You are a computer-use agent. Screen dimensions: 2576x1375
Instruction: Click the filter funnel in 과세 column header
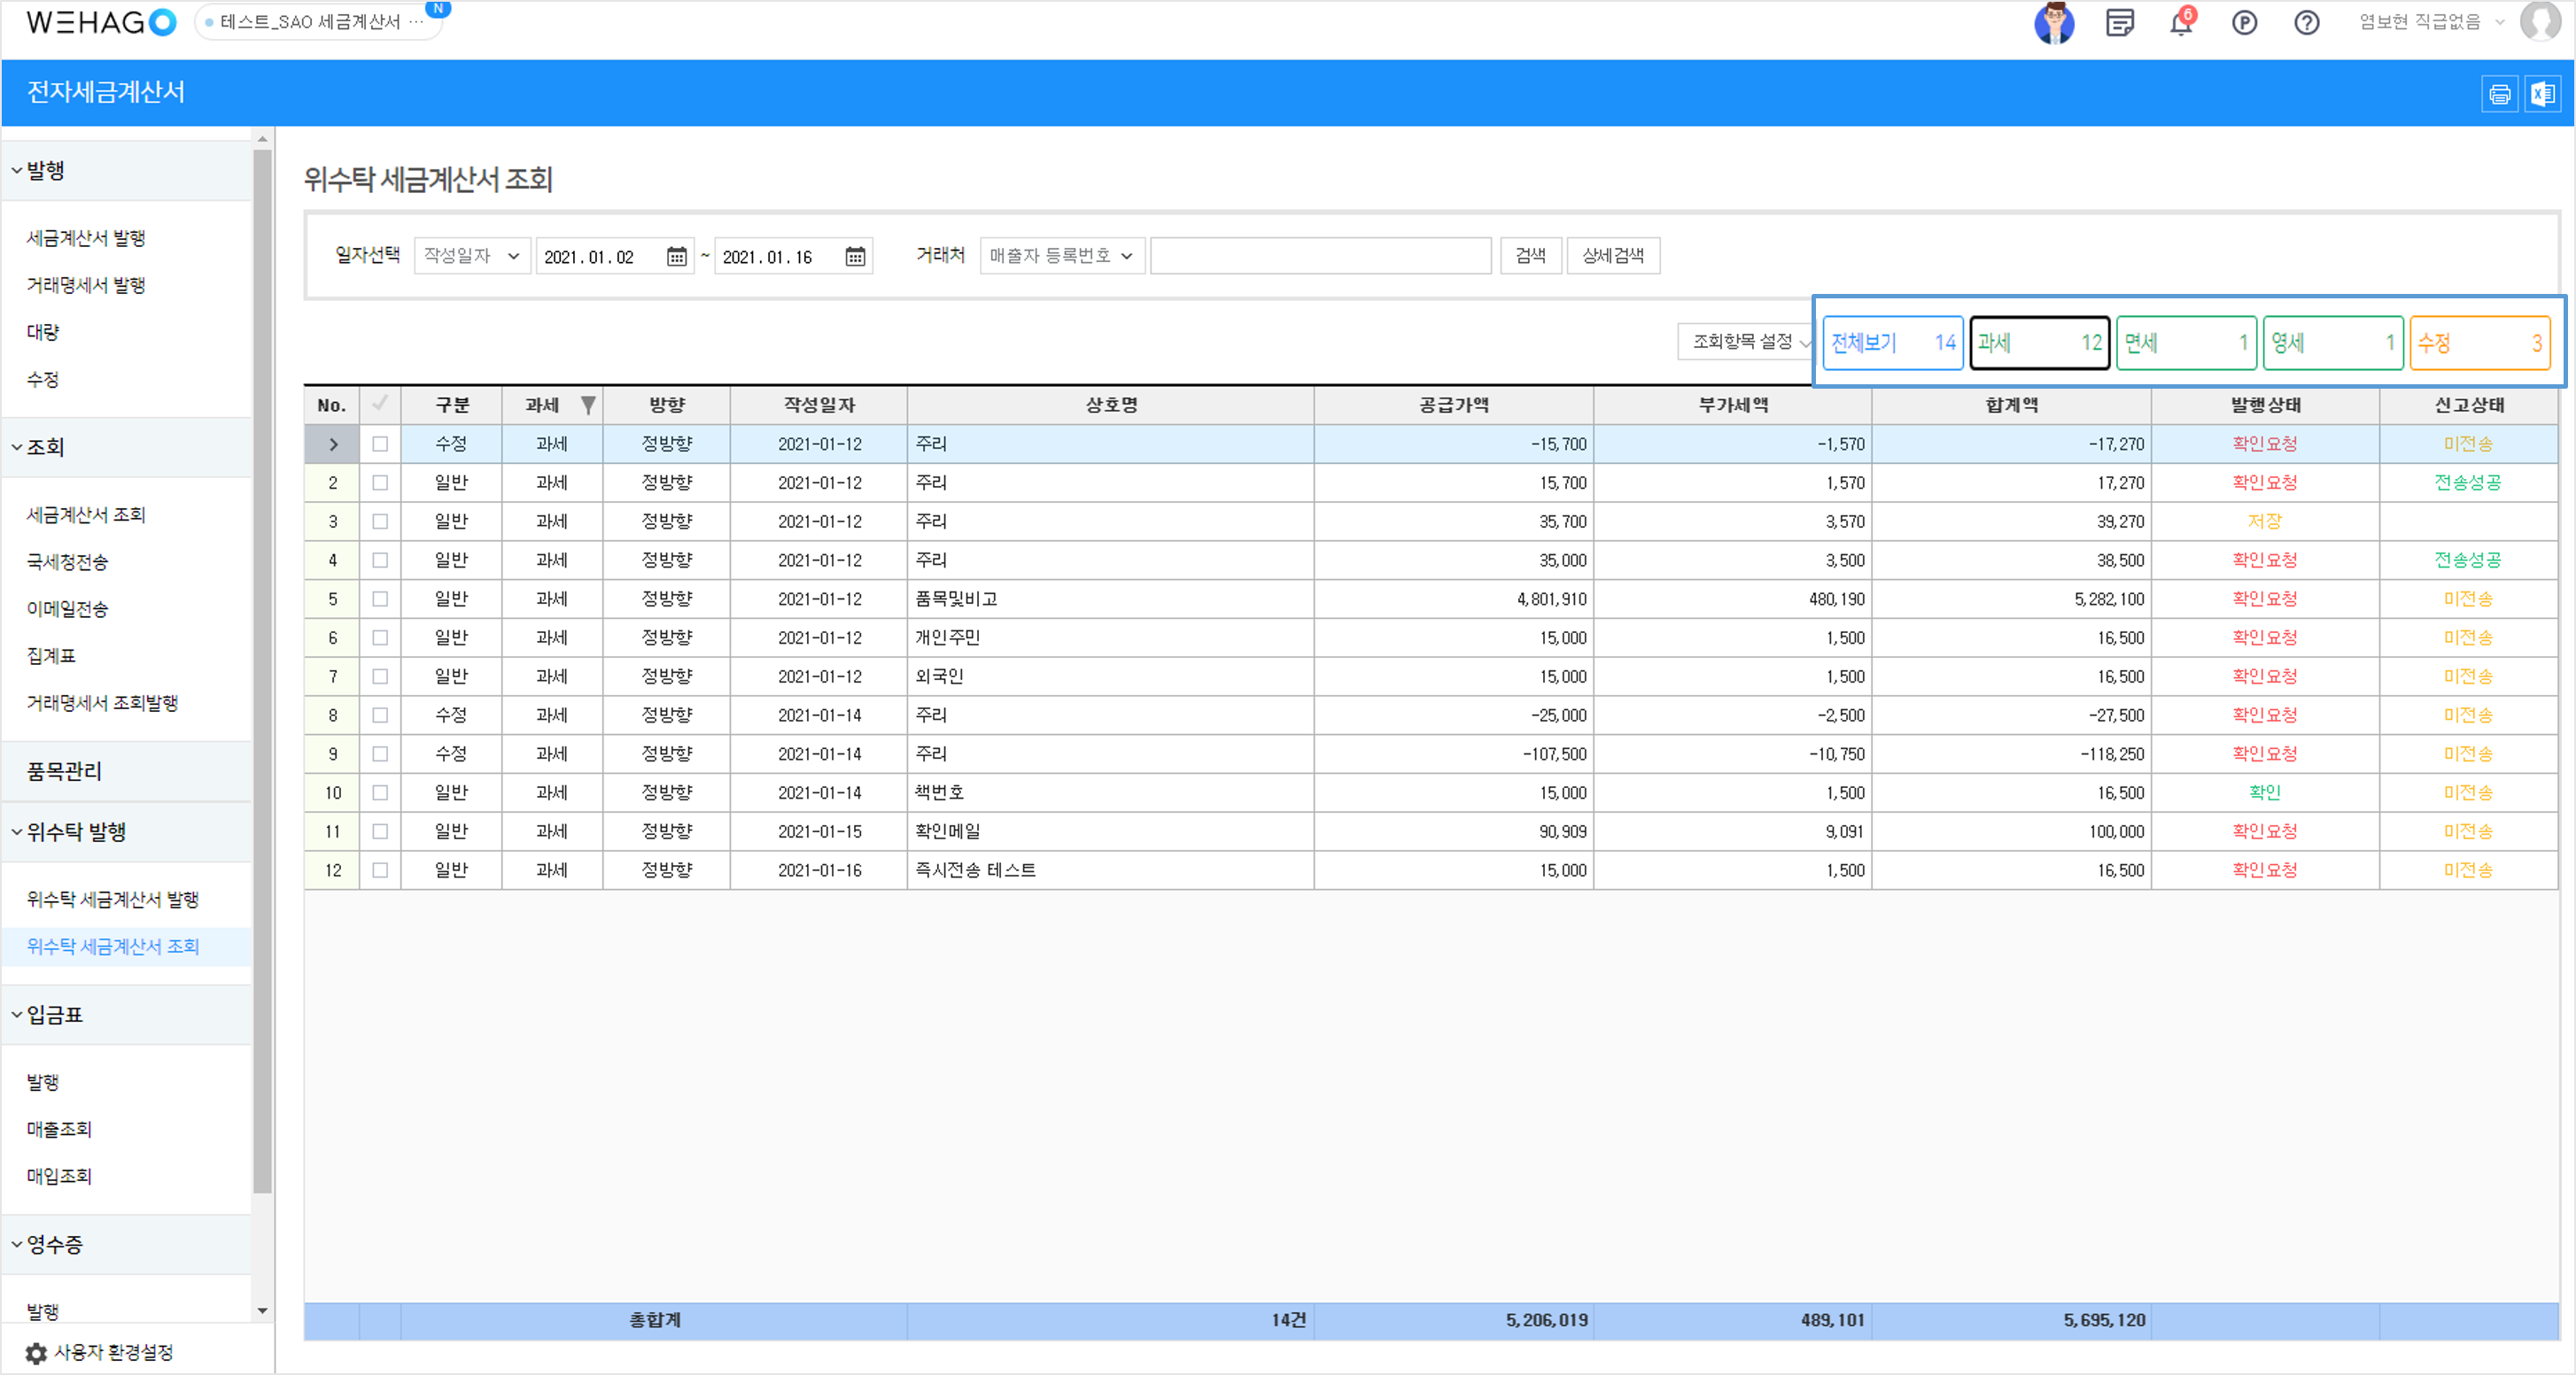coord(588,405)
